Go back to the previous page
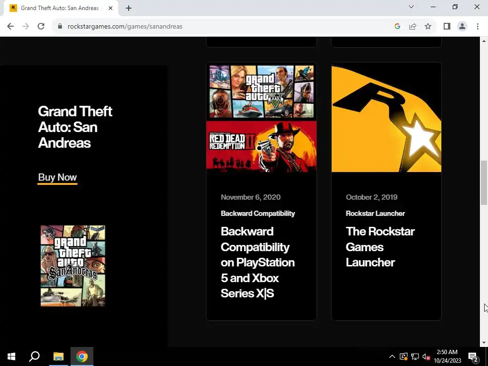This screenshot has height=366, width=488. tap(10, 27)
